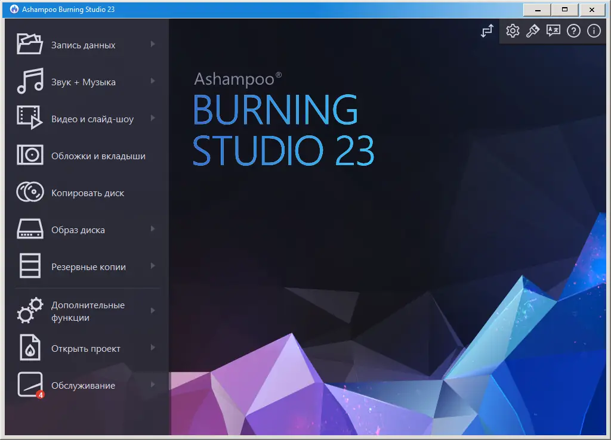Select the Звук + Музыка menu item
This screenshot has width=611, height=440.
click(87, 81)
